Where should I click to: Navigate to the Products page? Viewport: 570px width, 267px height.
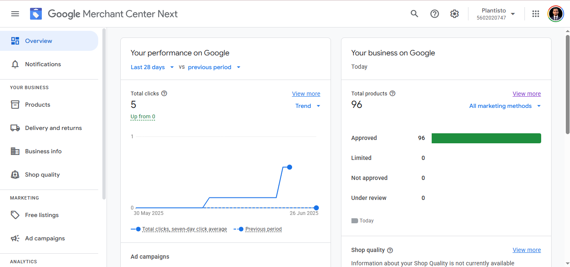pyautogui.click(x=49, y=105)
